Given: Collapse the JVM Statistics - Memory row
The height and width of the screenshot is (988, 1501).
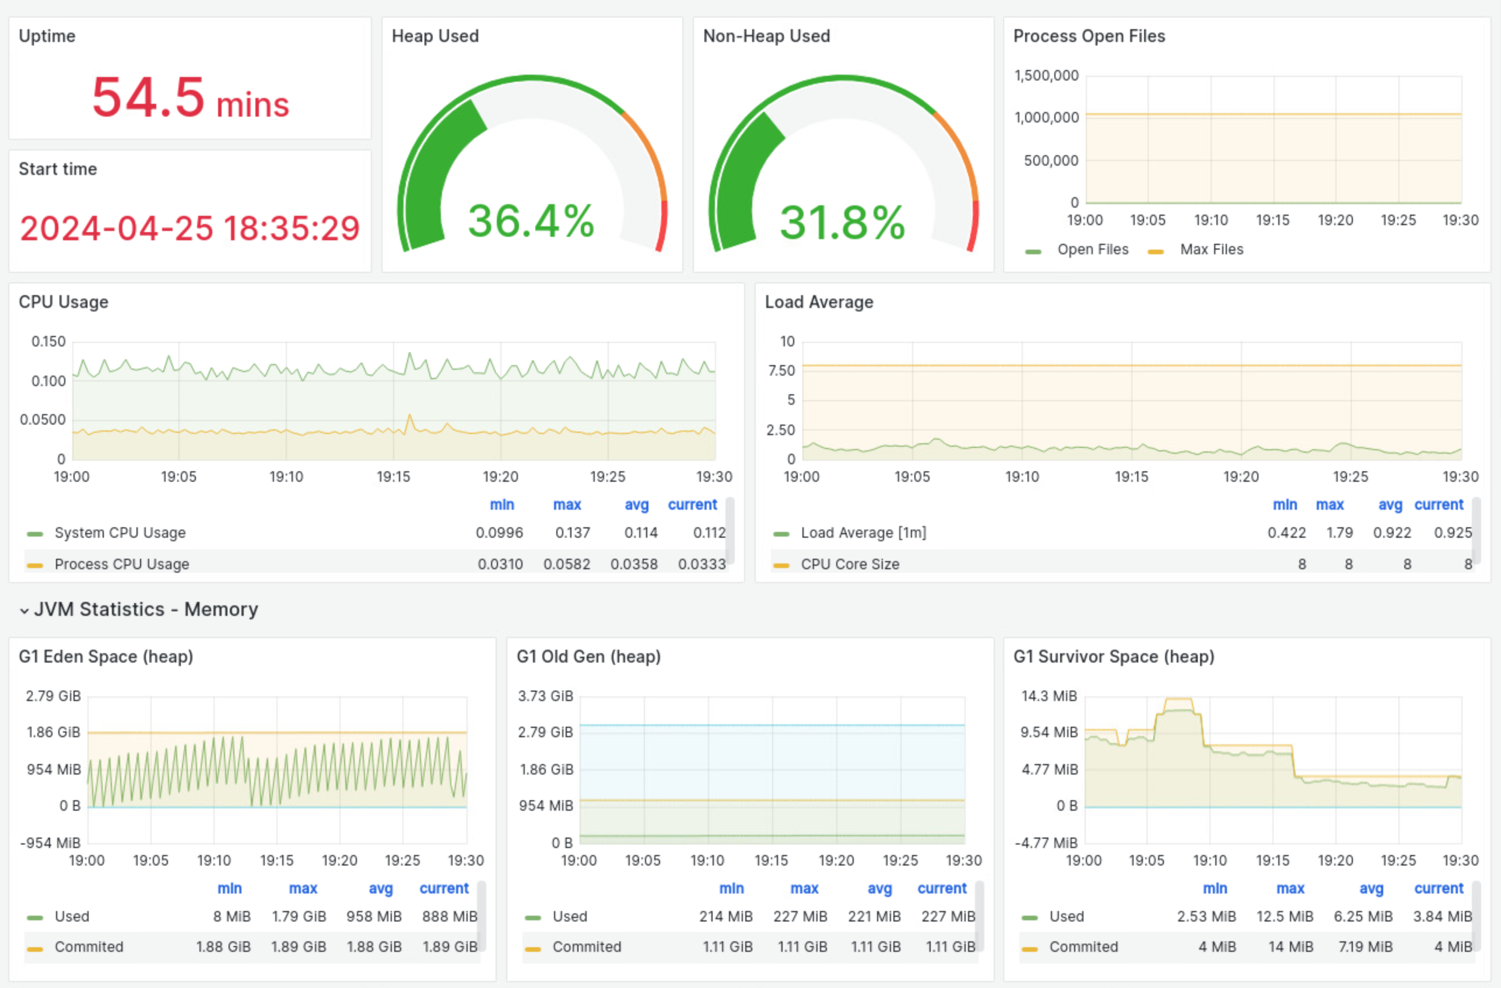Looking at the screenshot, I should (139, 609).
